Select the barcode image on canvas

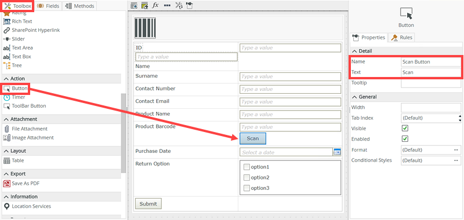pyautogui.click(x=145, y=28)
